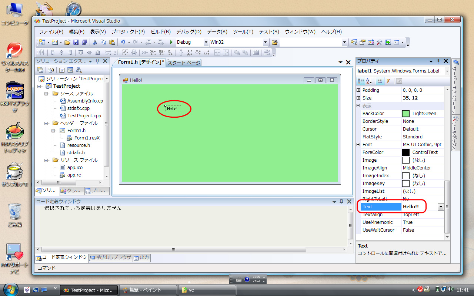Expand the Size property

click(x=358, y=98)
